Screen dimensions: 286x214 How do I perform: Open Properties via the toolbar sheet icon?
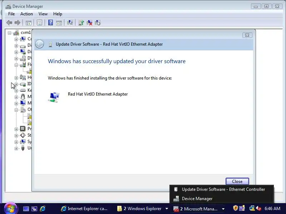pos(39,23)
